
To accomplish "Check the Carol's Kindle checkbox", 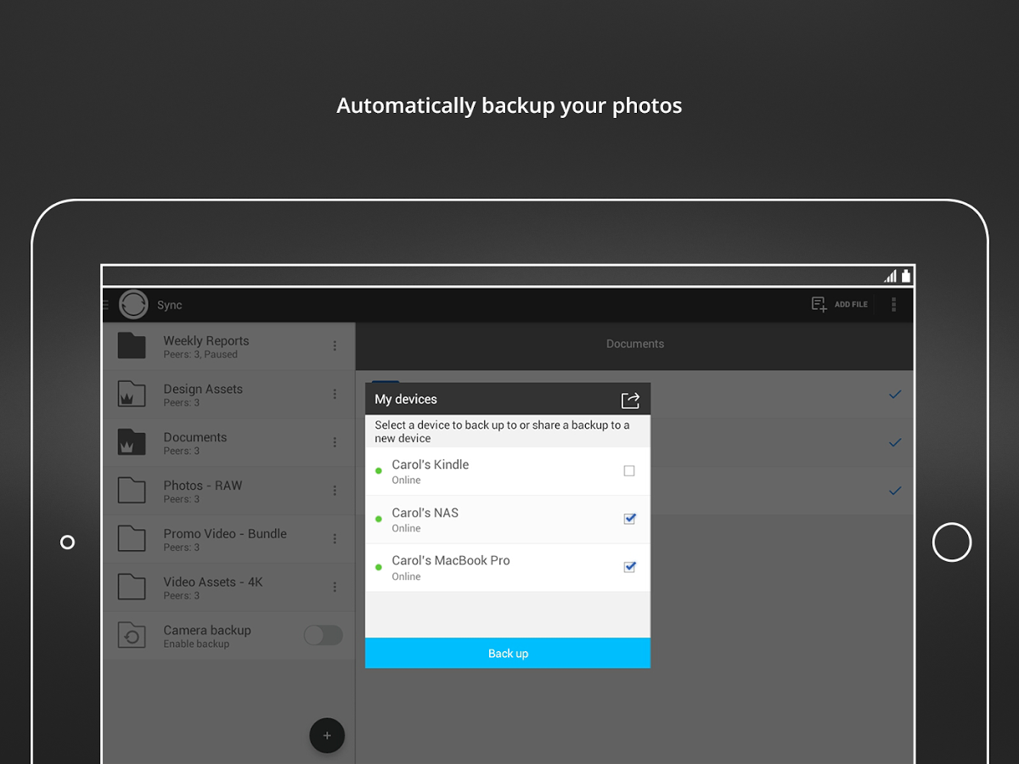I will click(x=629, y=471).
